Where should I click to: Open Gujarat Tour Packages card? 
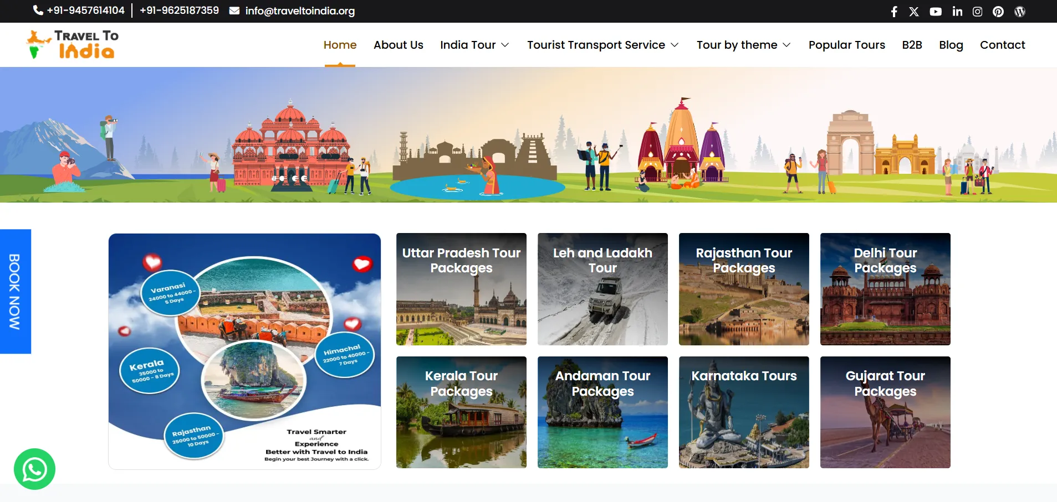[885, 412]
